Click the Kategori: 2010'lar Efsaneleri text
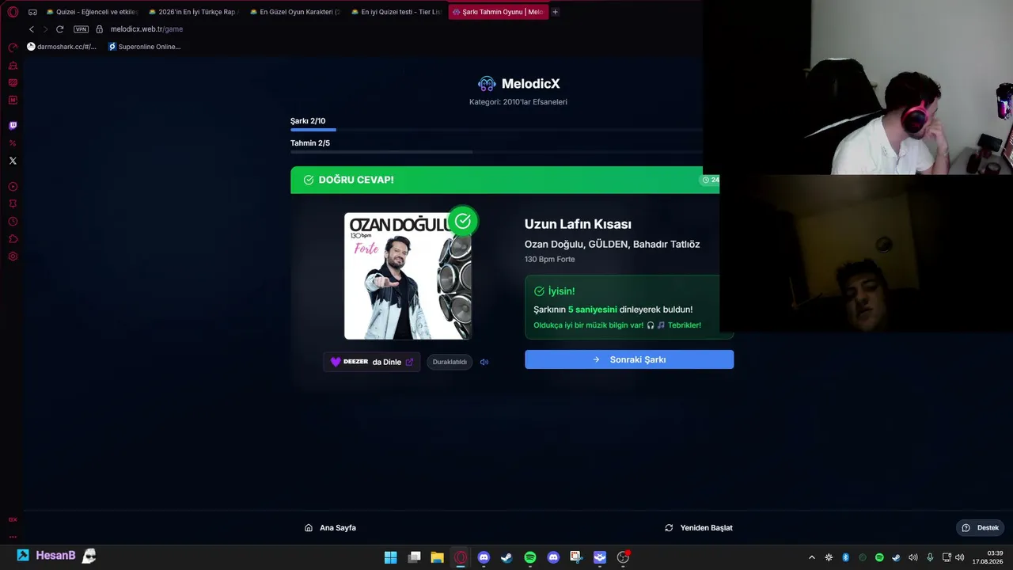 518,102
